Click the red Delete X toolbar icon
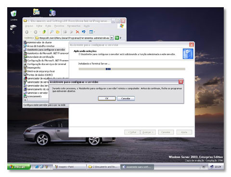 pos(77,32)
